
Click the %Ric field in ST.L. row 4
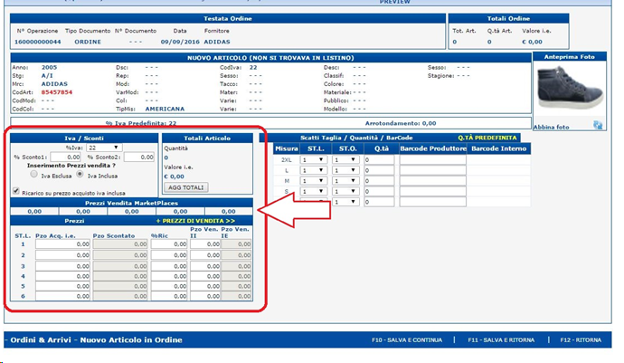pos(169,276)
